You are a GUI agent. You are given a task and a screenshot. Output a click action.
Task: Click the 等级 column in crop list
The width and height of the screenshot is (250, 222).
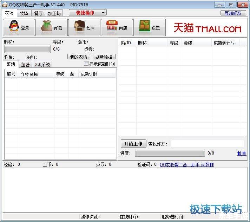(x=61, y=74)
